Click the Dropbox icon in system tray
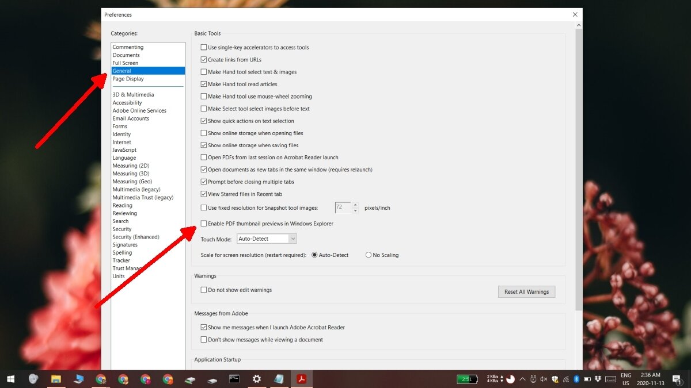The height and width of the screenshot is (388, 691). click(x=598, y=379)
